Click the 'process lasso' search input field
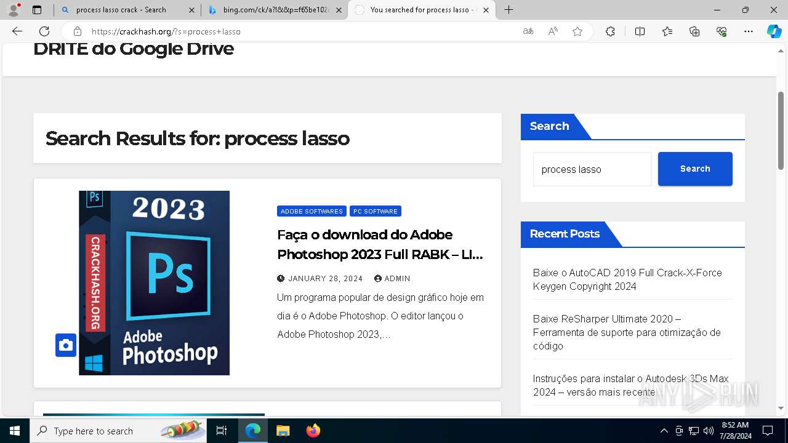Viewport: 788px width, 443px height. click(x=592, y=169)
